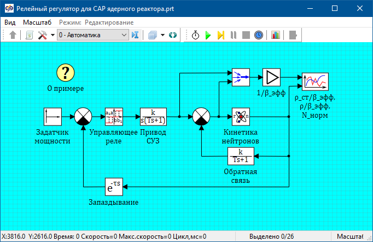Click the up arrow toolbar icon

click(x=13, y=35)
